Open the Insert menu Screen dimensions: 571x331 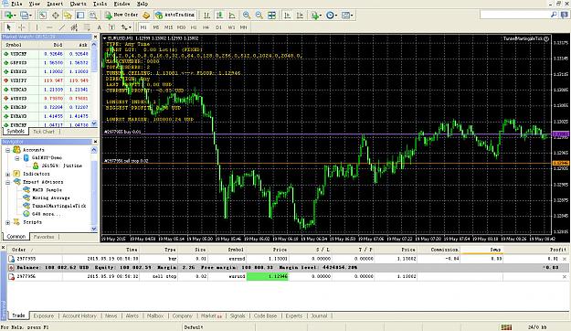coord(55,4)
